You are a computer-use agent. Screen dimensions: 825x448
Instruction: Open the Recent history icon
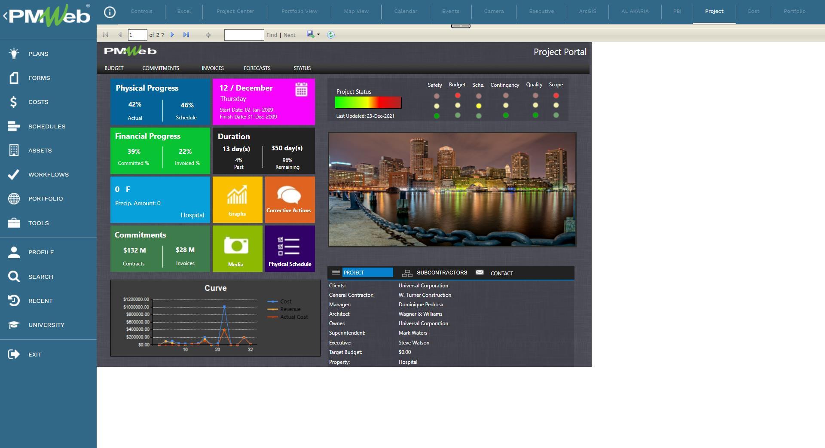(x=14, y=301)
